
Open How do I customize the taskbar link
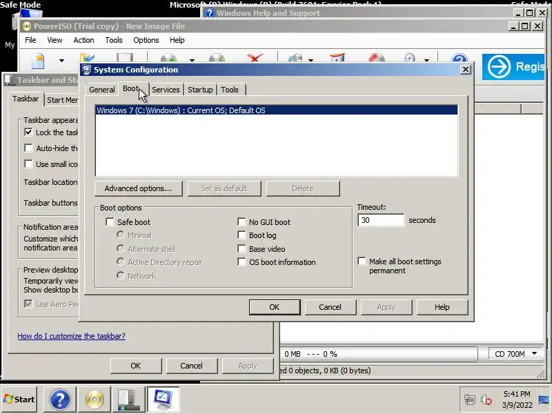click(x=72, y=336)
